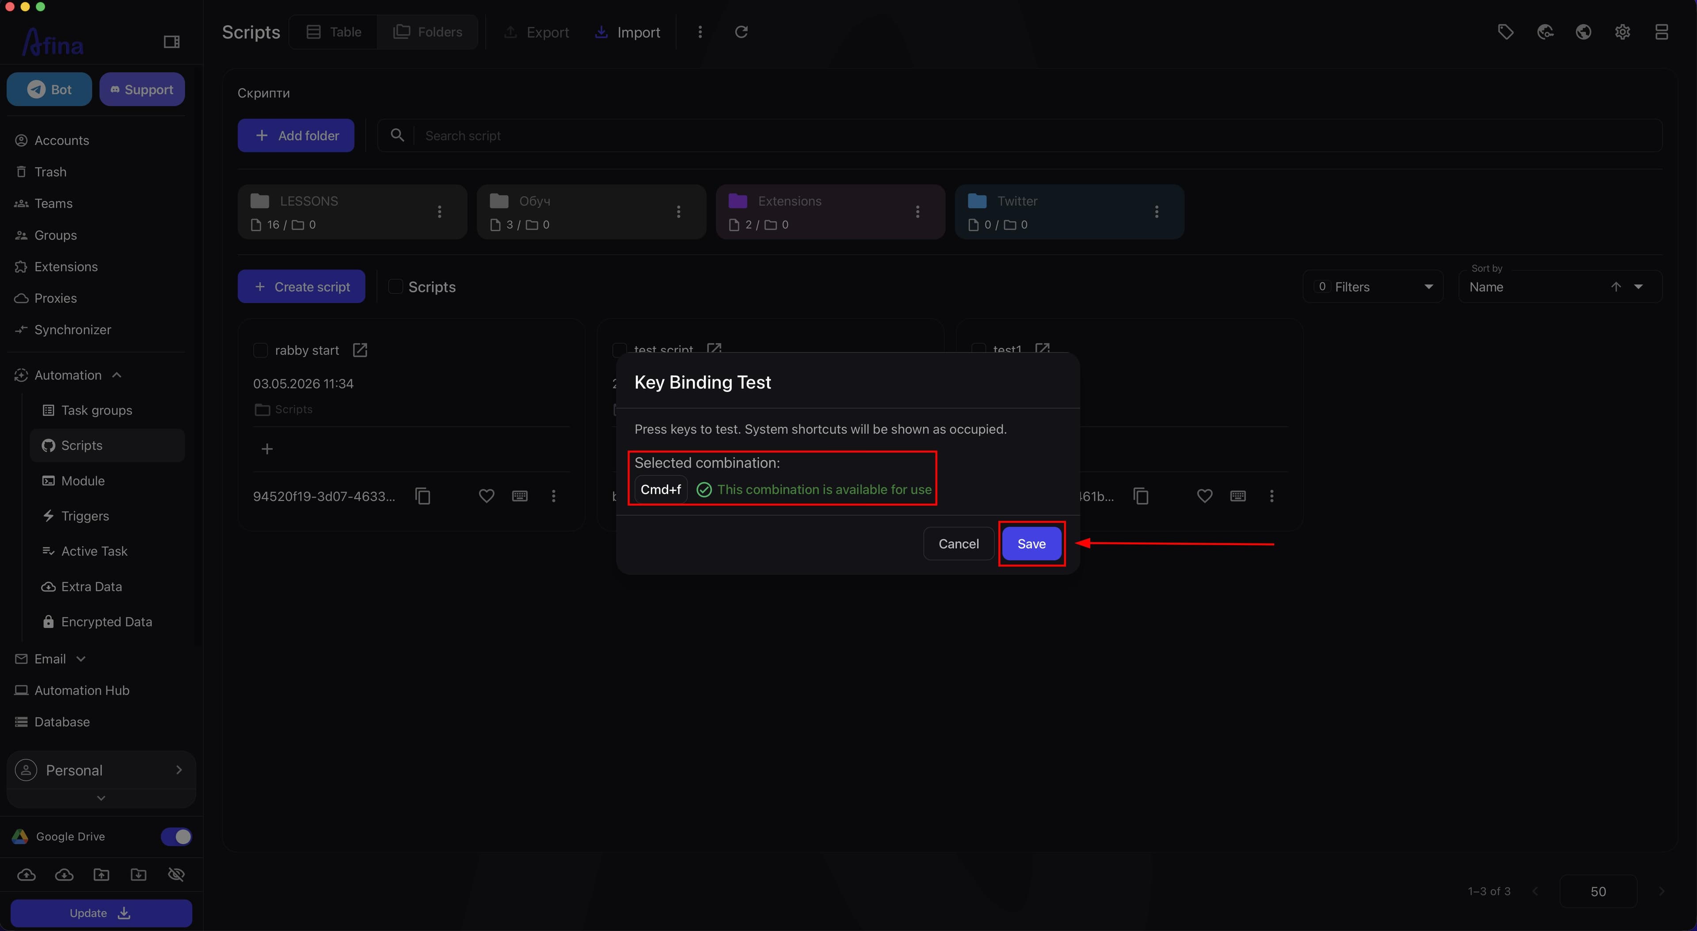Open LESSONS folder options menu

(439, 212)
